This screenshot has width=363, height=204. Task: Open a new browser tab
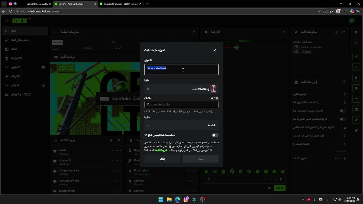pos(147,4)
